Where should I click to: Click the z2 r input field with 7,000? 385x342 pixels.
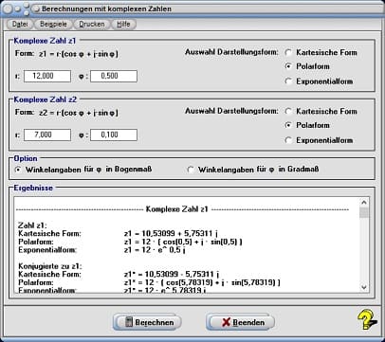(47, 135)
